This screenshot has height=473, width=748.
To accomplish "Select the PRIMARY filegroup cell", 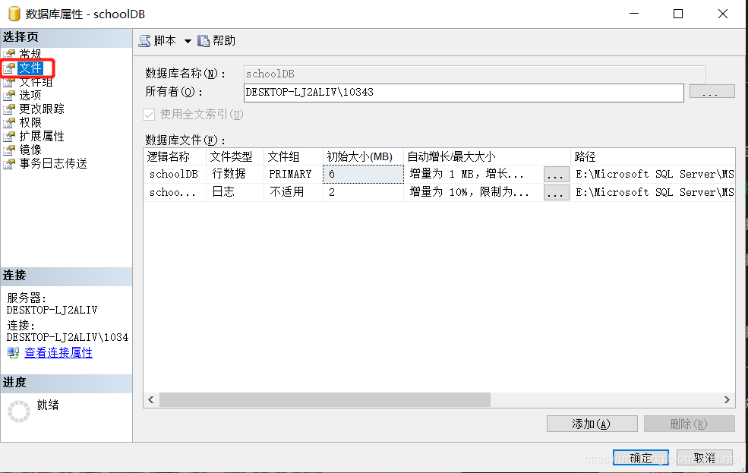I will tap(293, 174).
